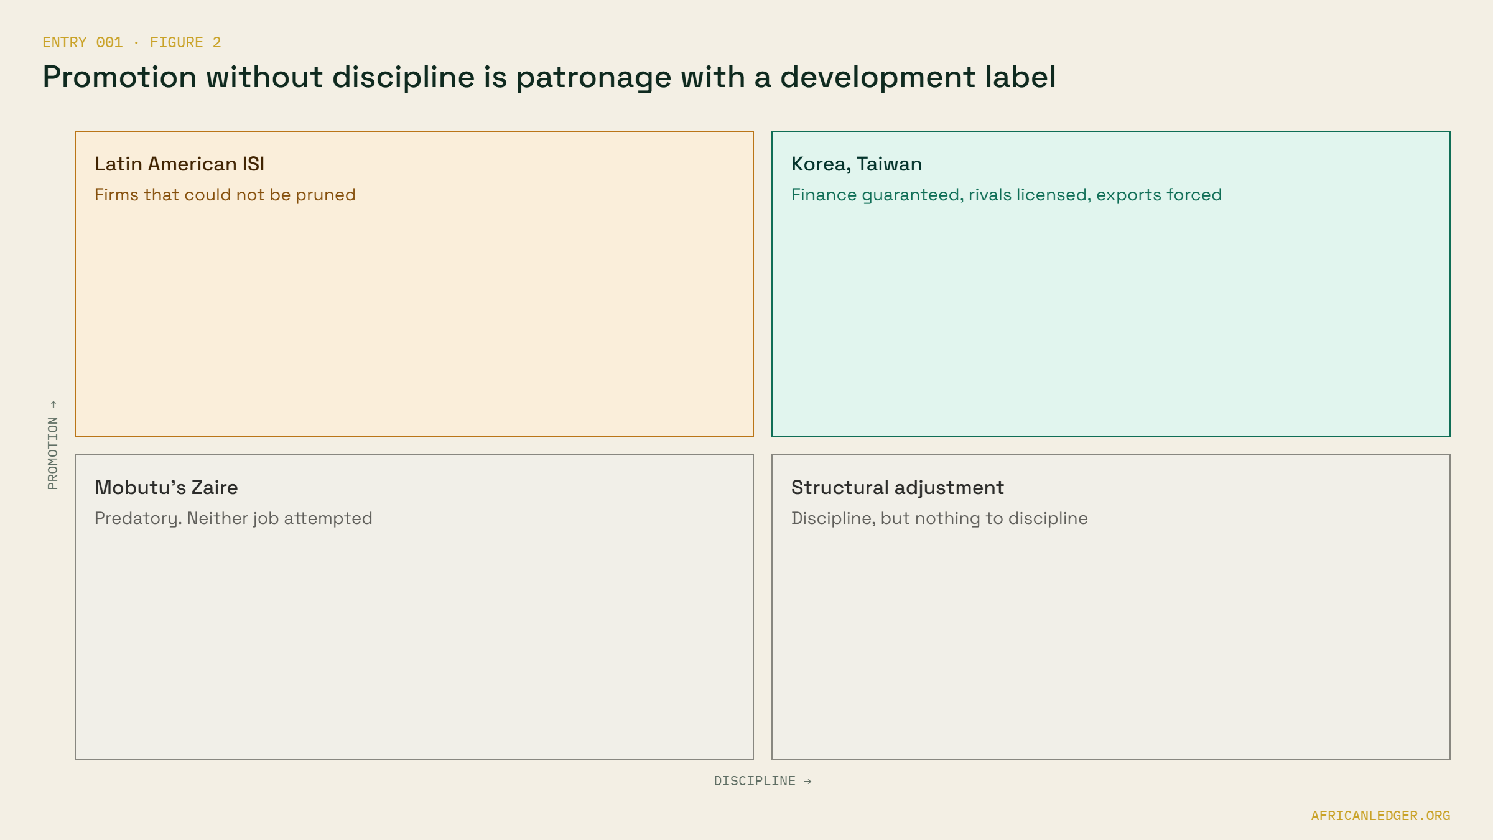Click 'Predatory. Neither job attempted' text

[233, 518]
